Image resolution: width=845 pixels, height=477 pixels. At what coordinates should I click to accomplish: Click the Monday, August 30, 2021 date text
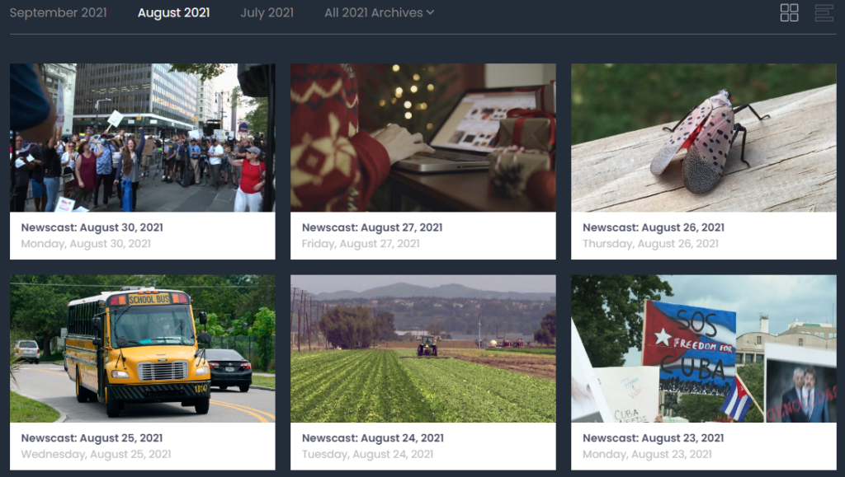pyautogui.click(x=86, y=244)
